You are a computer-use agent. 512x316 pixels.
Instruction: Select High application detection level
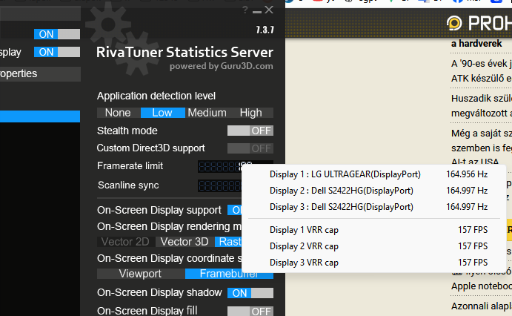pos(251,113)
